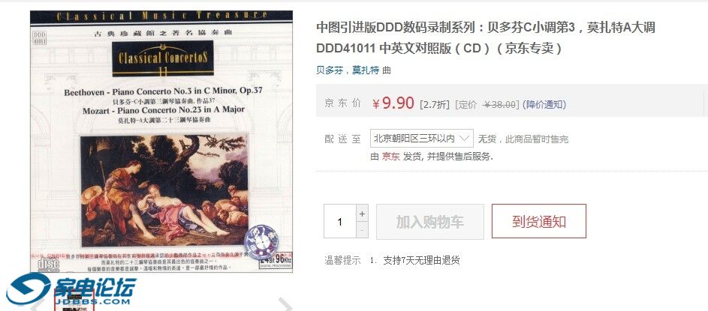Click the 加入购物车 button
Image resolution: width=708 pixels, height=311 pixels.
click(x=430, y=222)
